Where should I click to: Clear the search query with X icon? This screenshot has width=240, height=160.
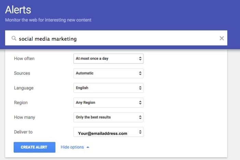[x=222, y=38]
